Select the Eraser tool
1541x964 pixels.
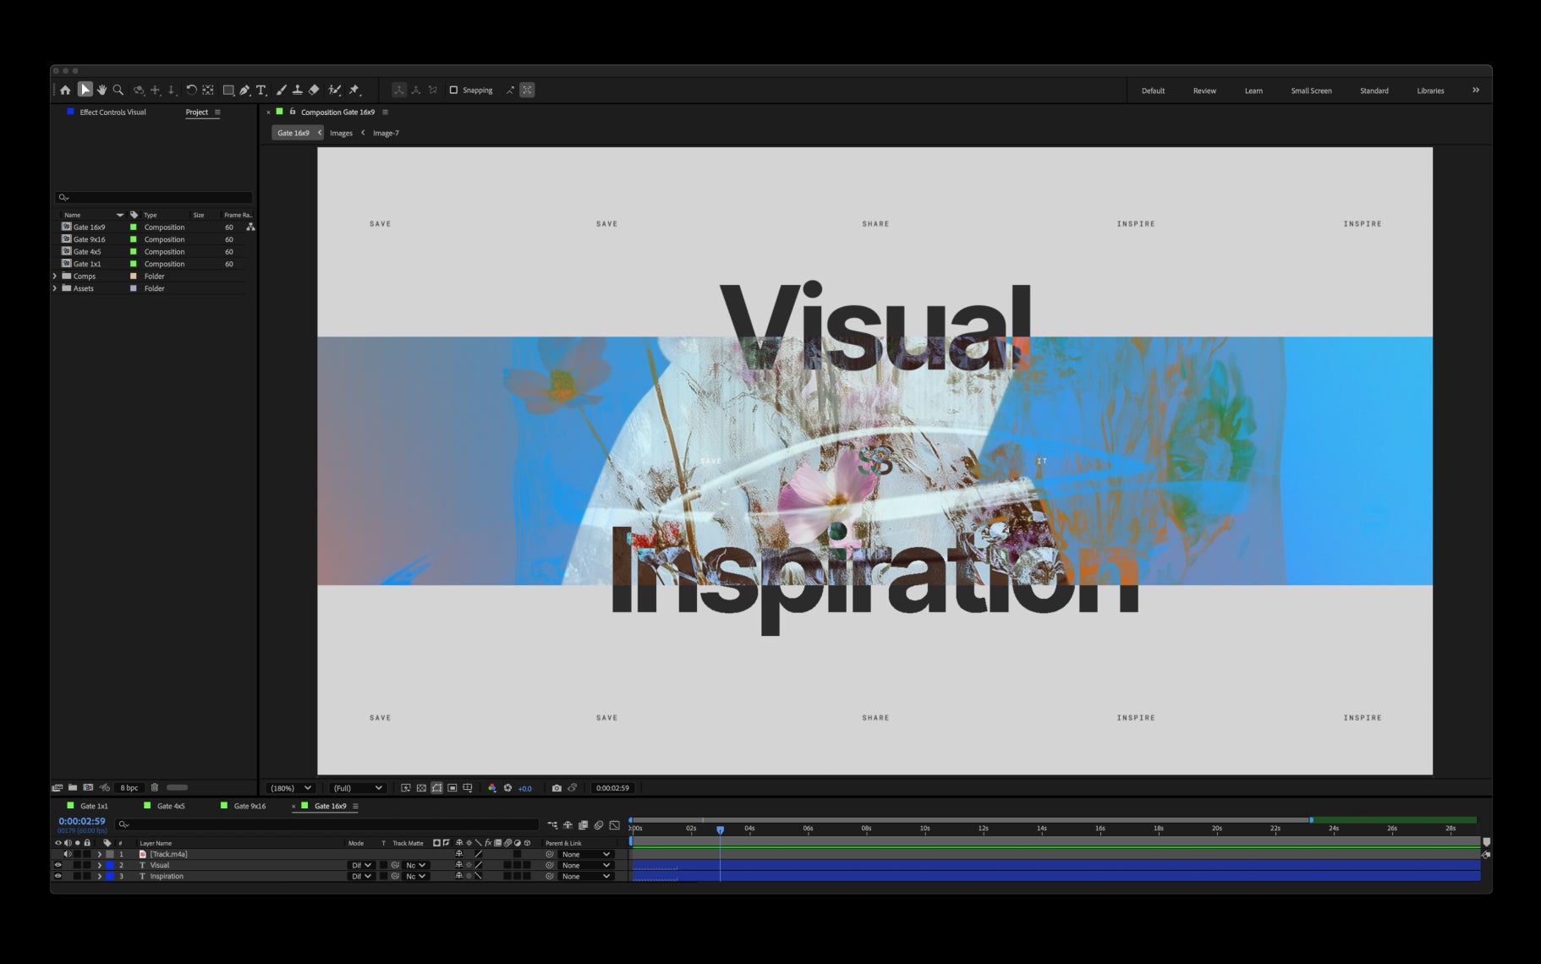click(314, 90)
